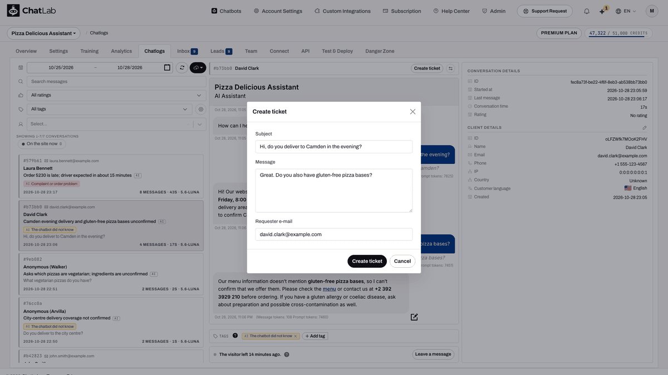Open the notifications bell
668x375 pixels.
click(x=587, y=11)
